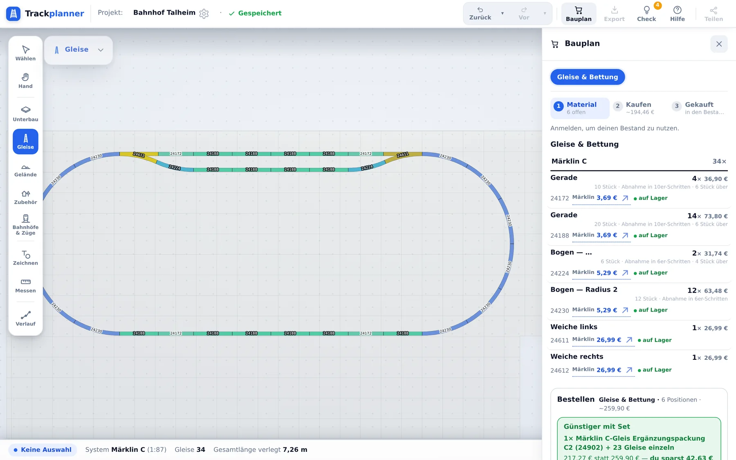
Task: Select the left blue curve piece 24224
Action: (175, 167)
